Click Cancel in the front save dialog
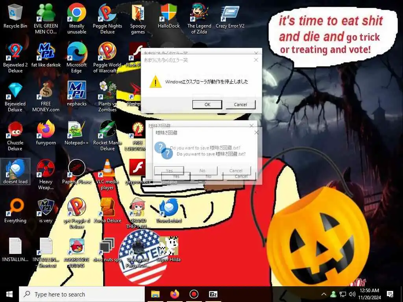 click(x=241, y=177)
